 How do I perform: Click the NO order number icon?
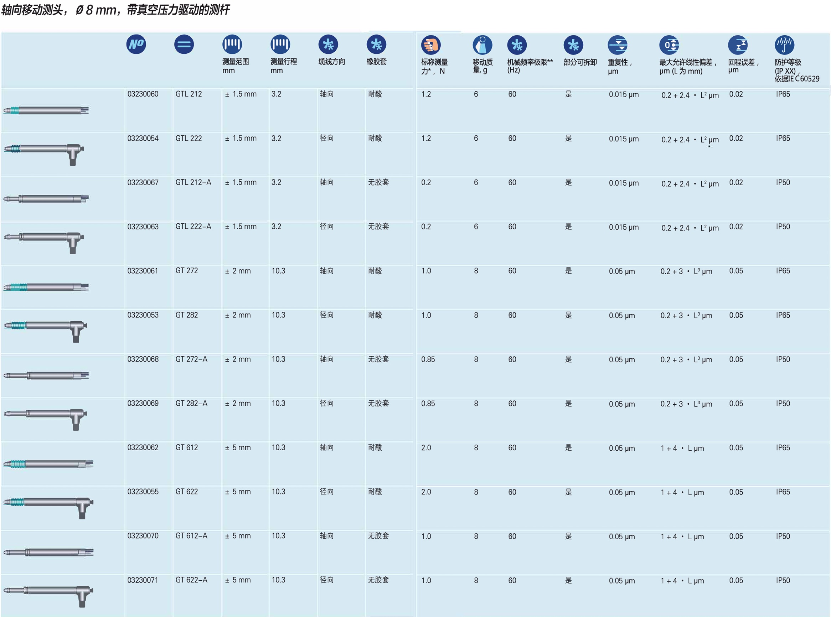(x=136, y=45)
